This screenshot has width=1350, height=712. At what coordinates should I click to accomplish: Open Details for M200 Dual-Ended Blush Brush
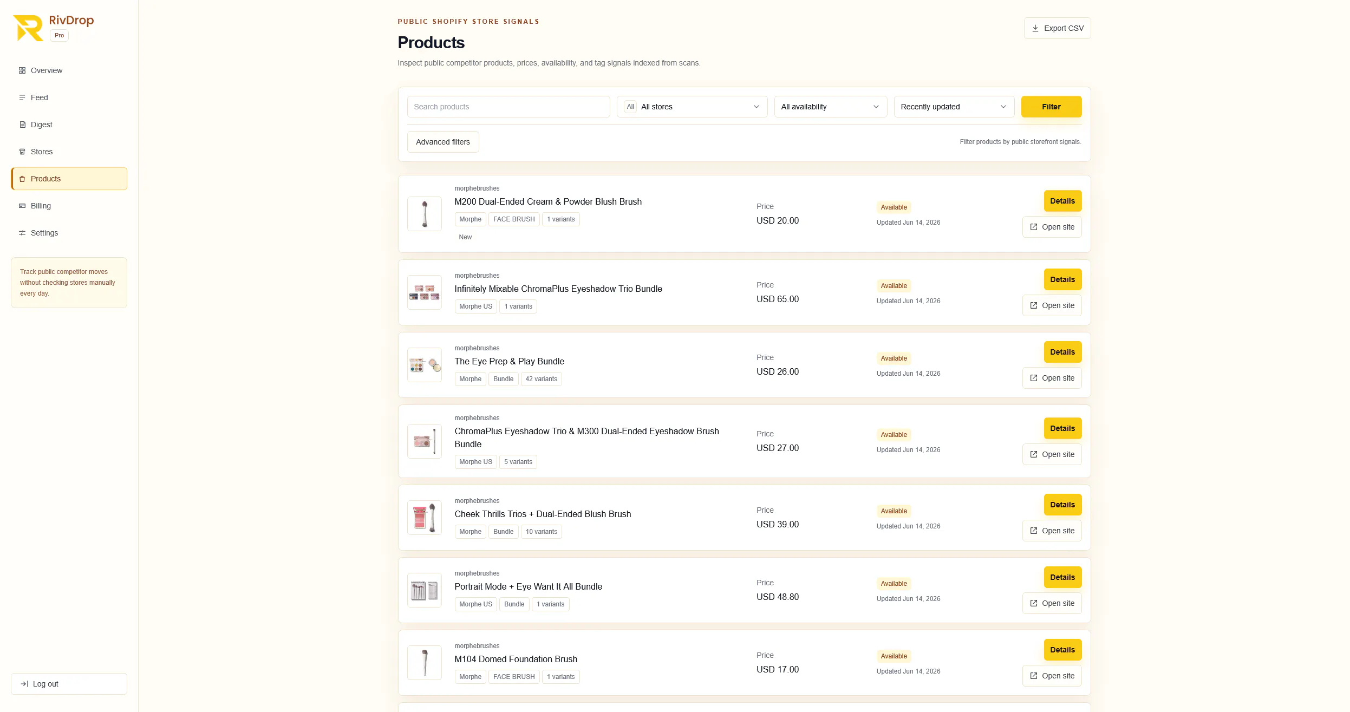[x=1062, y=201]
